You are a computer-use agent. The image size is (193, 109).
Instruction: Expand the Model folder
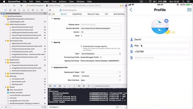(6, 87)
